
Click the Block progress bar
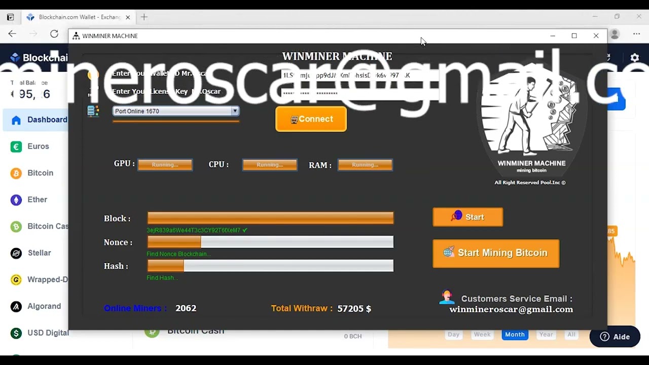tap(270, 218)
